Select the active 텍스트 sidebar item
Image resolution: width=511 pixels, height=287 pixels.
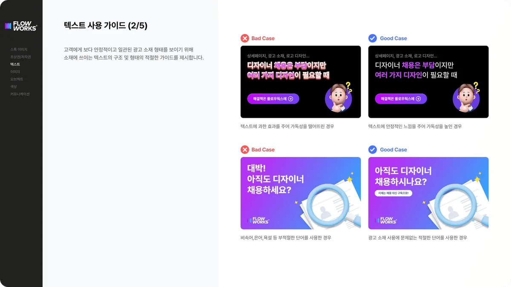pyautogui.click(x=15, y=64)
